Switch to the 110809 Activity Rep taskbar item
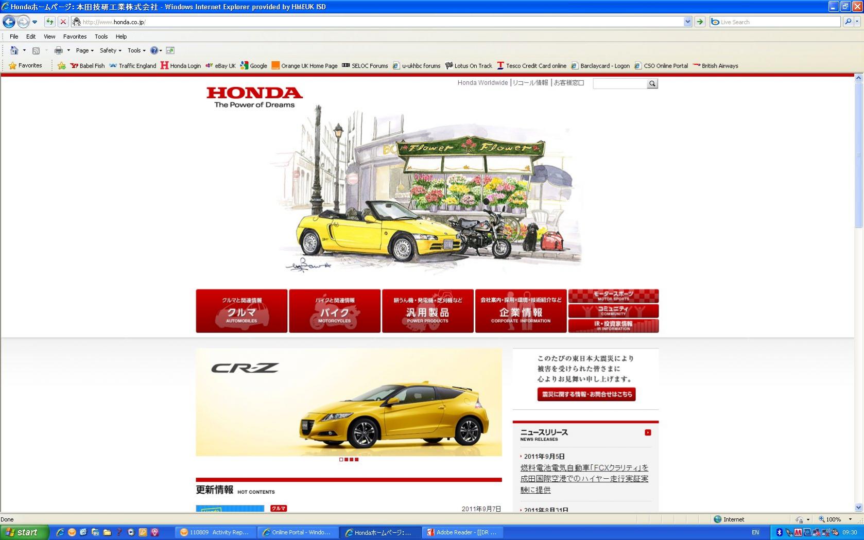 click(x=215, y=532)
